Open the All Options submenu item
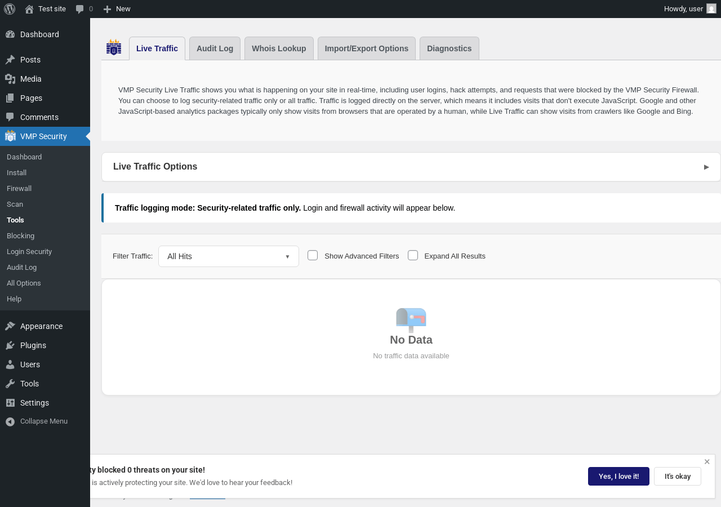Screen dimensions: 721x507 tap(45, 283)
